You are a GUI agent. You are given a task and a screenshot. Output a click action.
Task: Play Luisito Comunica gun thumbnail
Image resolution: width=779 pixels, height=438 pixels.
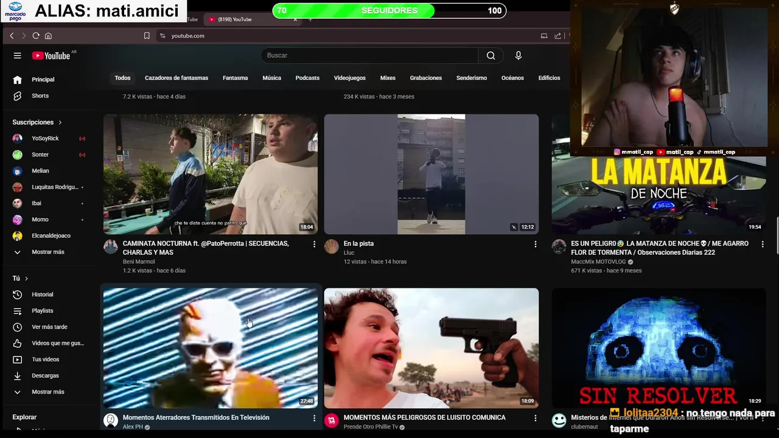pyautogui.click(x=431, y=348)
